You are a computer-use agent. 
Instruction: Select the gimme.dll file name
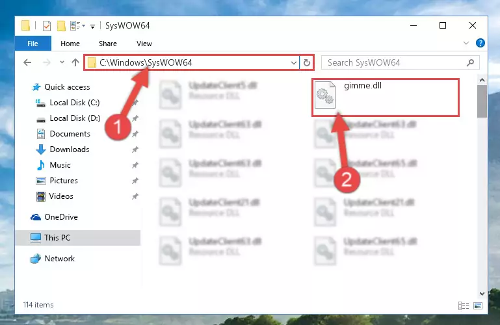click(363, 85)
